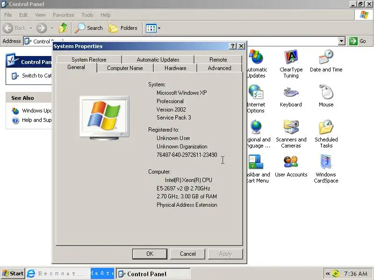Click the system tray green shield icon
374x280 pixels.
tap(336, 274)
